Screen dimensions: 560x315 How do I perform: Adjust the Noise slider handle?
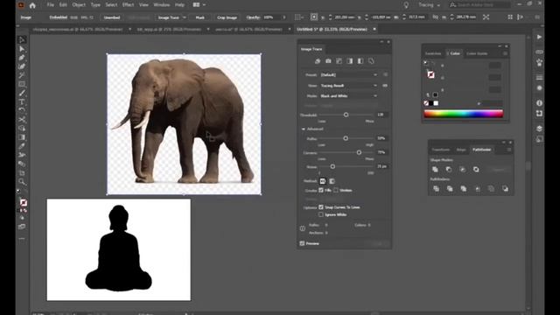click(332, 166)
